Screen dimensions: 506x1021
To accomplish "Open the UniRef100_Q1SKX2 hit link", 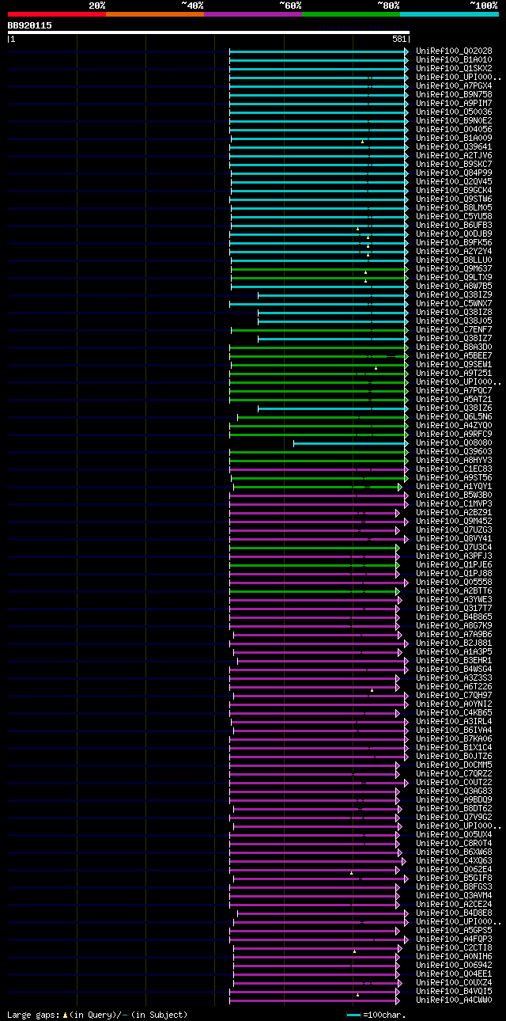I will click(x=454, y=68).
